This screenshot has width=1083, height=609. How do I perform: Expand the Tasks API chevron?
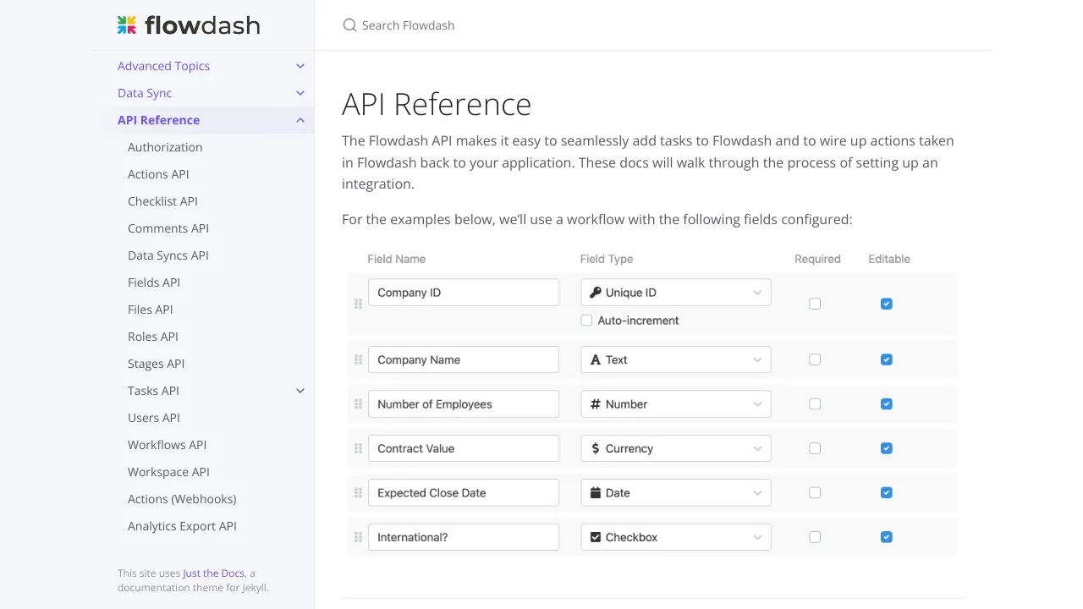(x=300, y=391)
